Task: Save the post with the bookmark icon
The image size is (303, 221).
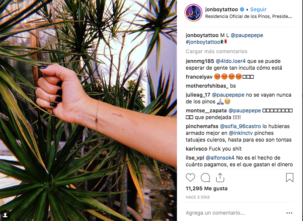Action: click(290, 178)
